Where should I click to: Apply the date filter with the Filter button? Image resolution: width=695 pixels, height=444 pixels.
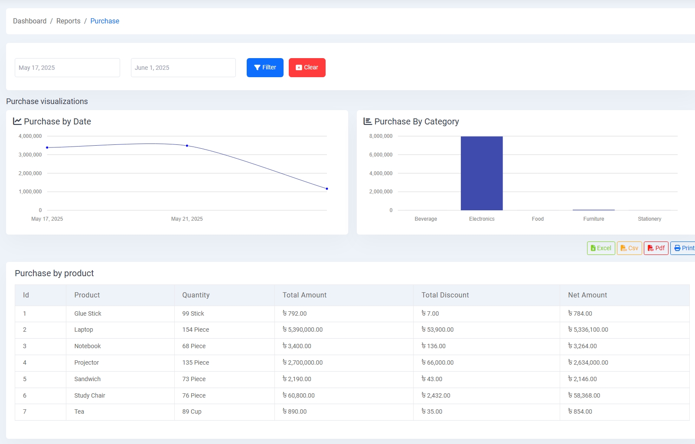click(265, 67)
